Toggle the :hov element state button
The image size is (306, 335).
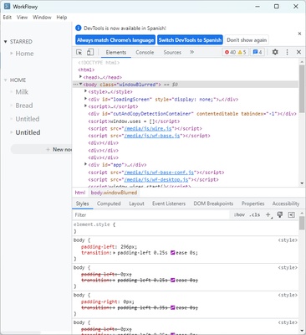tap(239, 214)
